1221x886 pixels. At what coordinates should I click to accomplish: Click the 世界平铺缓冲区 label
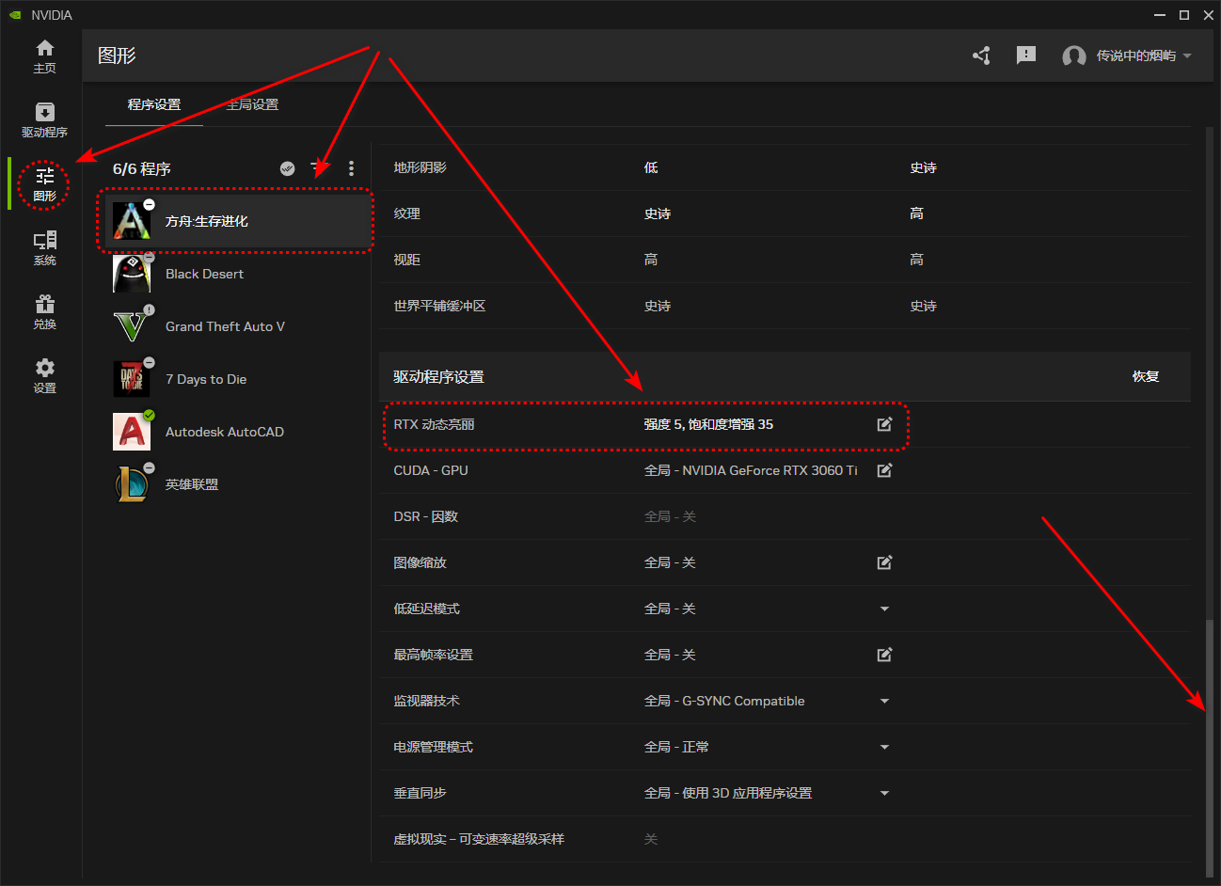coord(439,306)
